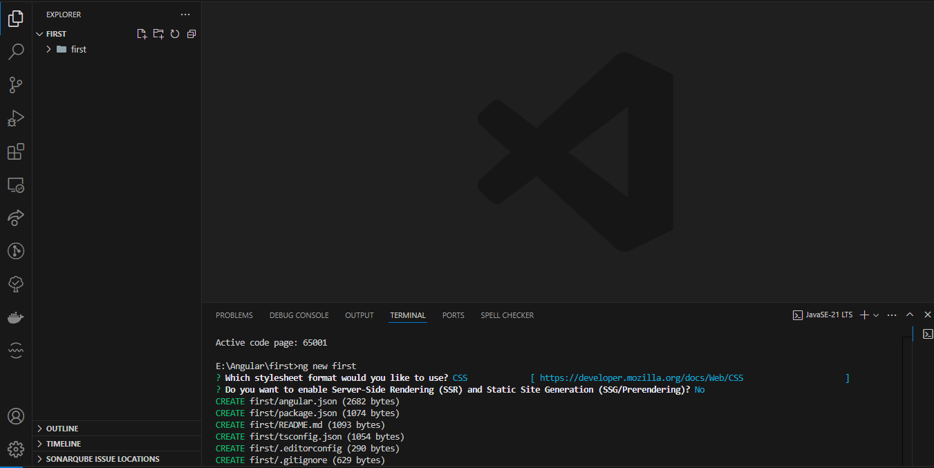Screen dimensions: 934x468
Task: Close the bottom panel
Action: (928, 315)
